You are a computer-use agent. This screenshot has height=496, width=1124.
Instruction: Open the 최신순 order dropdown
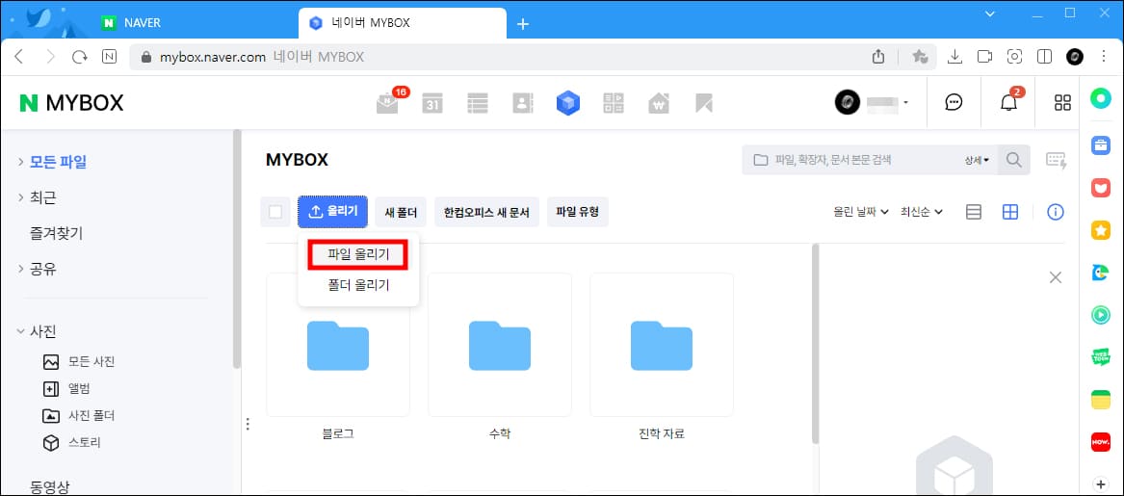[x=922, y=212]
